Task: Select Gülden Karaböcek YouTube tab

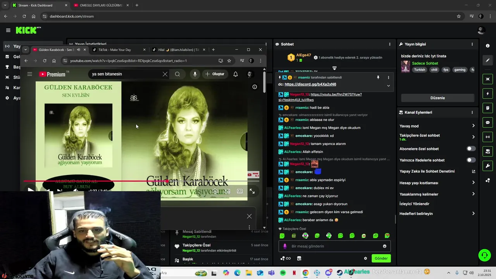Action: [x=59, y=50]
